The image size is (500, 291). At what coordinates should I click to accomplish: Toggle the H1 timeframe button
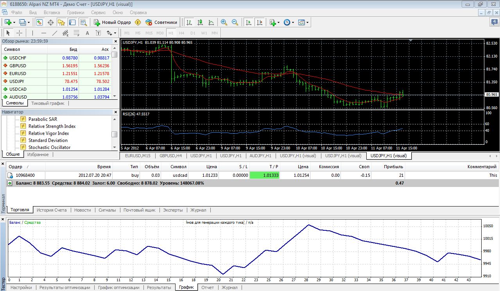tap(171, 33)
